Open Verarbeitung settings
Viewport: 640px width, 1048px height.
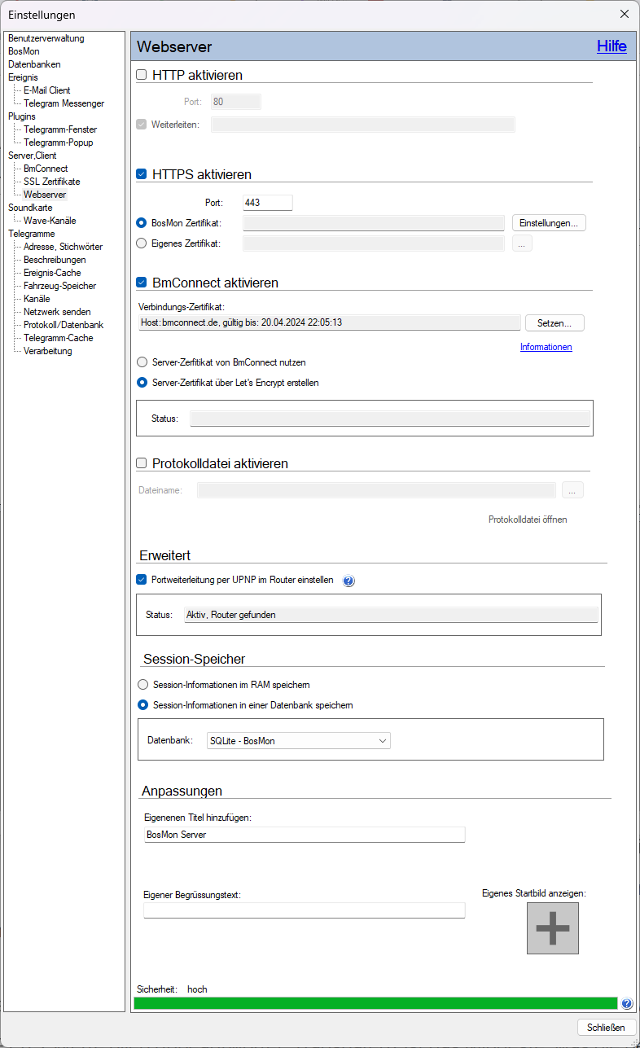tap(48, 351)
